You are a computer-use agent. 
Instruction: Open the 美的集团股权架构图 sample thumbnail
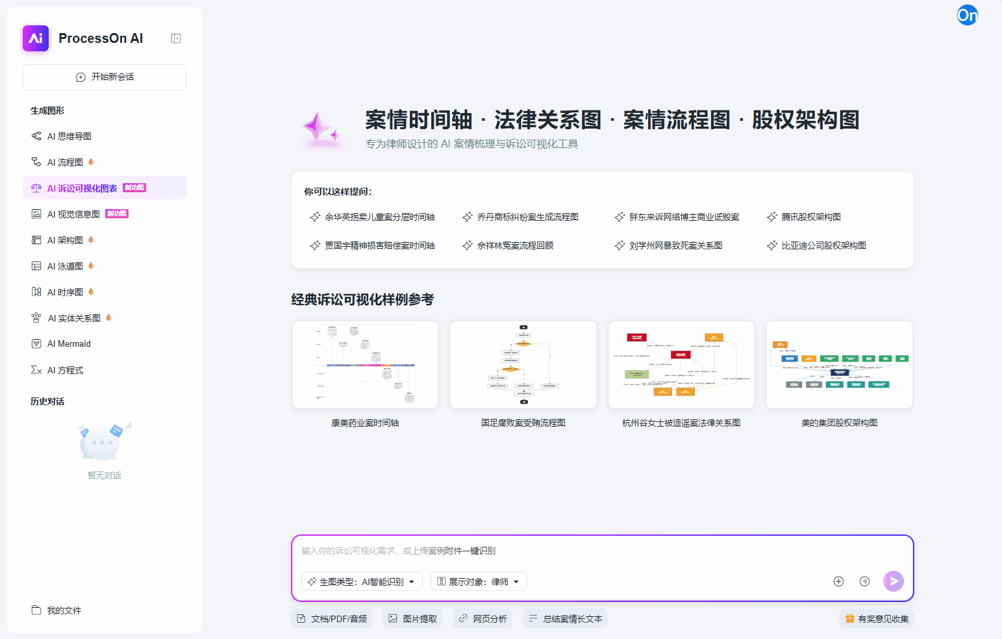point(840,365)
